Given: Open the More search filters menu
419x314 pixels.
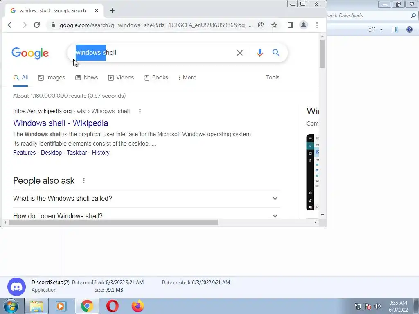Looking at the screenshot, I should tap(187, 77).
